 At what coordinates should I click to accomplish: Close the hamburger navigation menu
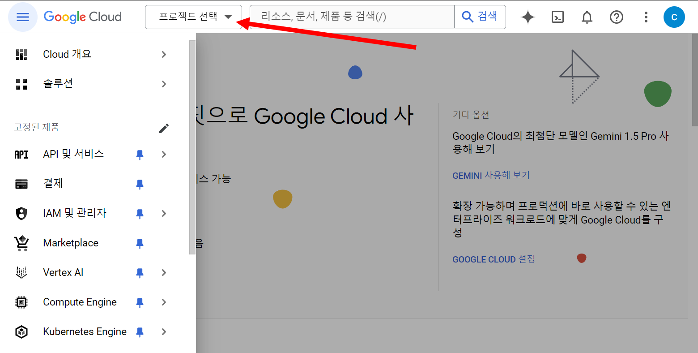pyautogui.click(x=23, y=17)
